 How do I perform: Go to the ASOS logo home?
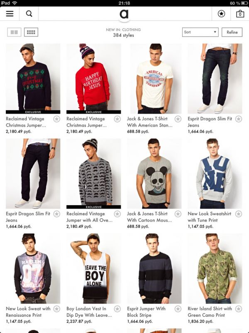tap(124, 14)
